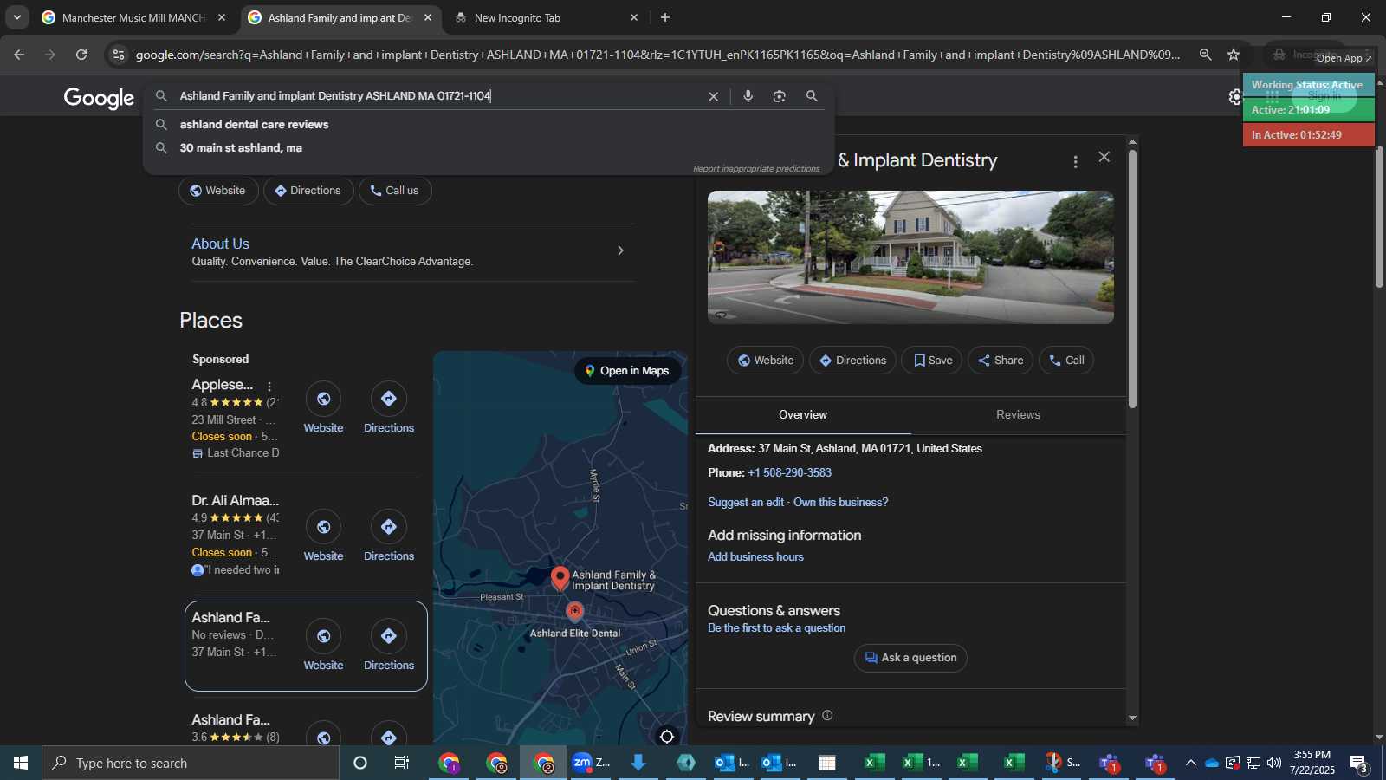The width and height of the screenshot is (1386, 780).
Task: Get directions to Applese listing
Action: click(389, 408)
